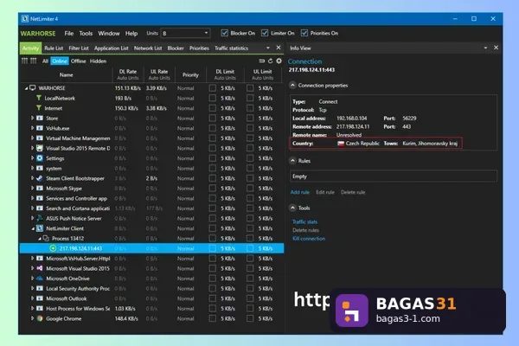Open the Tools menu
Viewport: 519px width, 346px height.
[x=86, y=33]
